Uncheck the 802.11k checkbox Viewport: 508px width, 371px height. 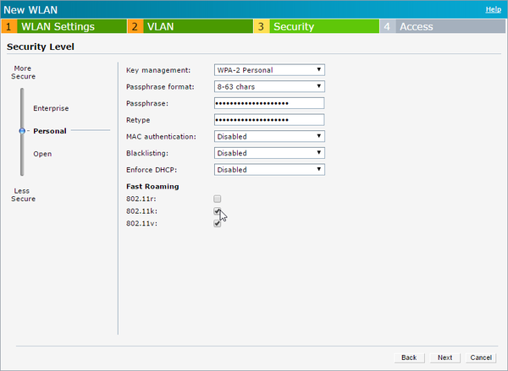[x=217, y=211]
